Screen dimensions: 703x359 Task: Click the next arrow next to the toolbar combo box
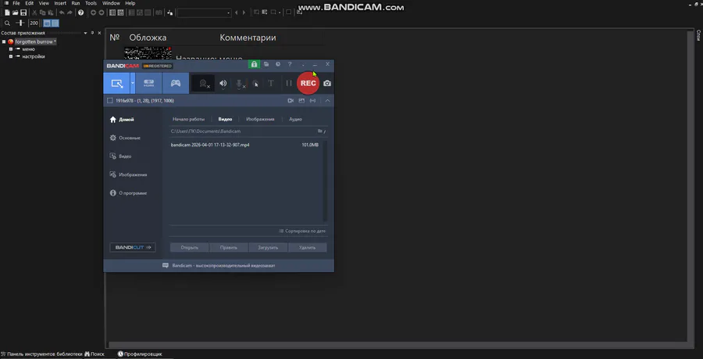pyautogui.click(x=244, y=13)
